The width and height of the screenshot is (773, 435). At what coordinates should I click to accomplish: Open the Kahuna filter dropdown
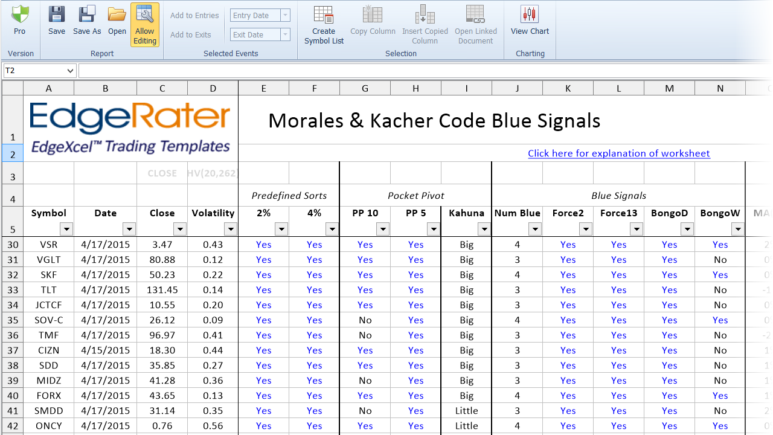pos(484,229)
